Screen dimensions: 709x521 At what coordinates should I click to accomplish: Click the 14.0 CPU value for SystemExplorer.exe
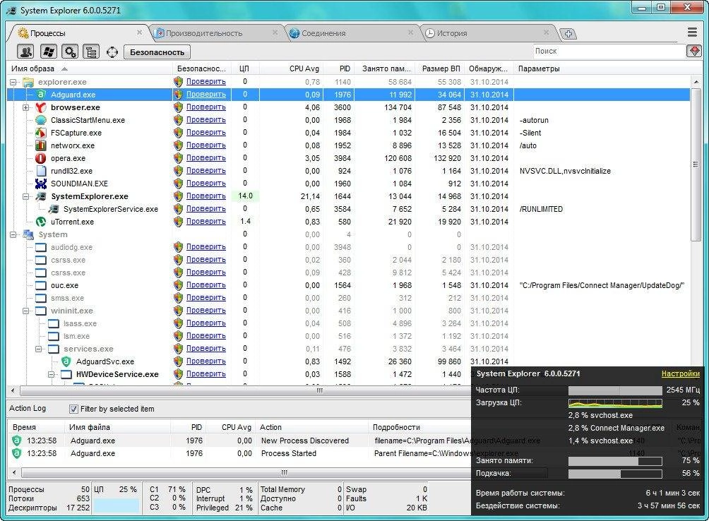(245, 196)
